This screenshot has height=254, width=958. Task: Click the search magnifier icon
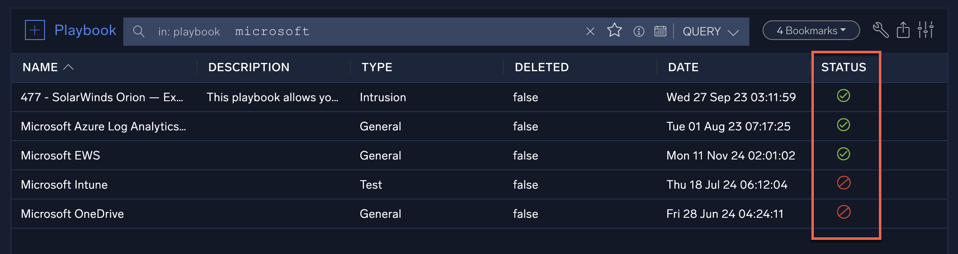(x=139, y=31)
